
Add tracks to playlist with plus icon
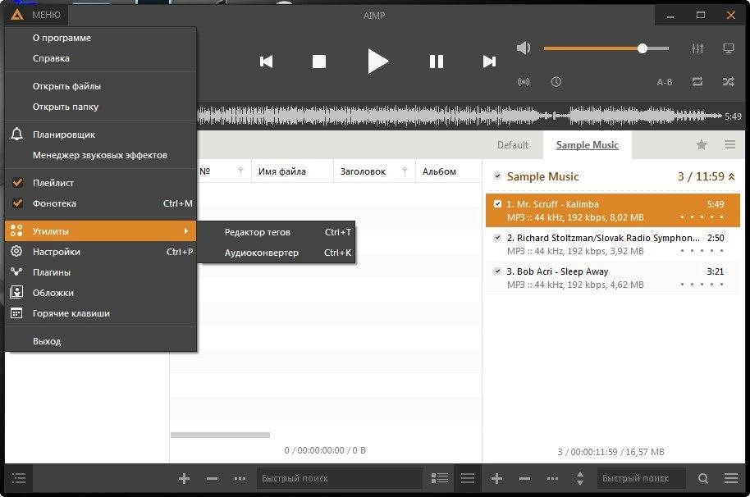click(x=496, y=478)
